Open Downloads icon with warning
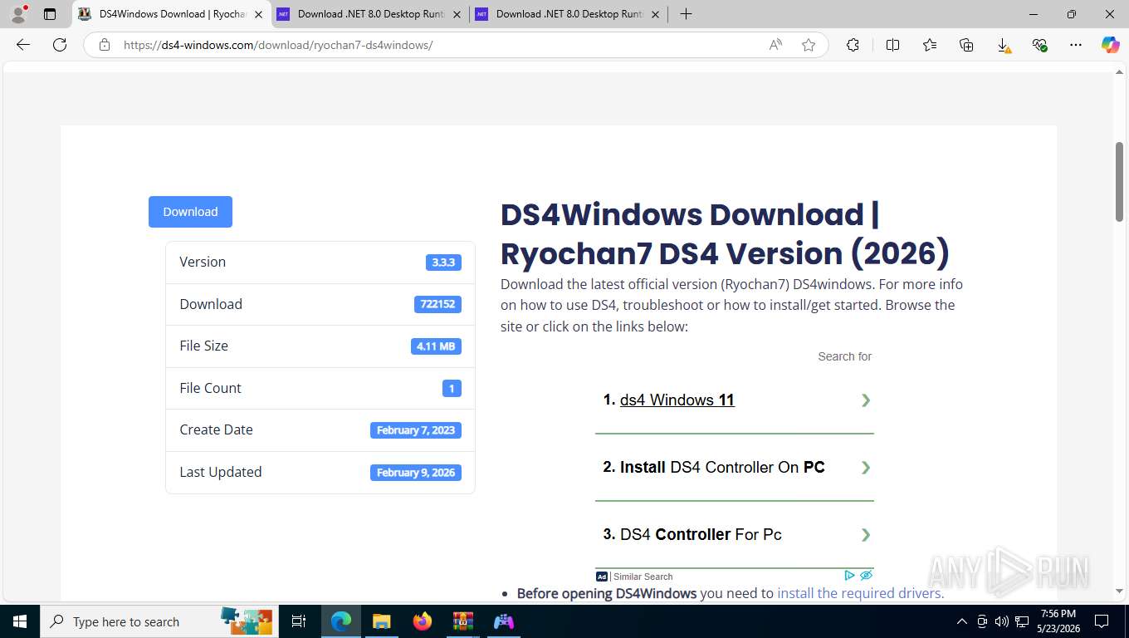 (x=1003, y=45)
